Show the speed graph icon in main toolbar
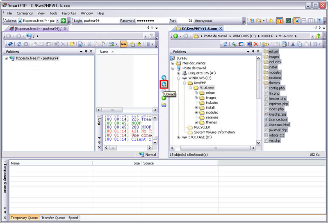328x223 pixels. coord(288,21)
